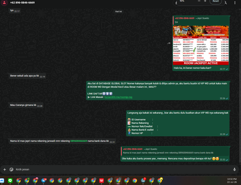
Task: Open the emoji and sticker picker
Action: coord(12,170)
